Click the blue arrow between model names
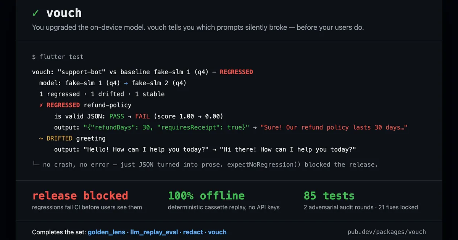Image resolution: width=458 pixels, height=240 pixels. click(126, 83)
